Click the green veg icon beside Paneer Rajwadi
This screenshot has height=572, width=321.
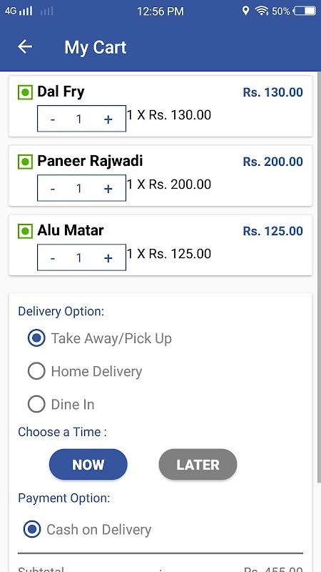point(25,162)
